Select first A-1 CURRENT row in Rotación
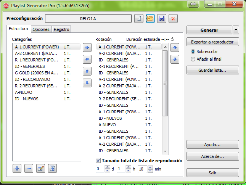Viewport: 246px width, 185px height. [129, 47]
